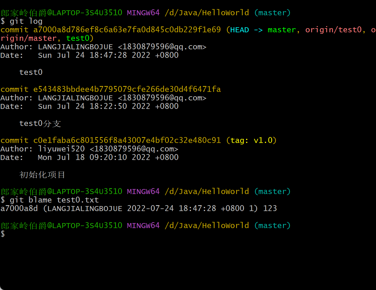
Task: Click the second commit hash e543483bbdee4b7795079cfe266de30d4f6471fa
Action: 127,89
